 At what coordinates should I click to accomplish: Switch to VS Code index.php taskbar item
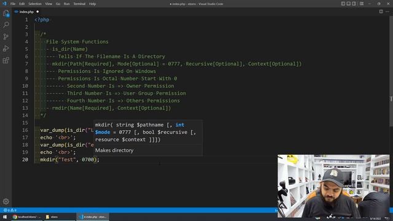(93, 217)
